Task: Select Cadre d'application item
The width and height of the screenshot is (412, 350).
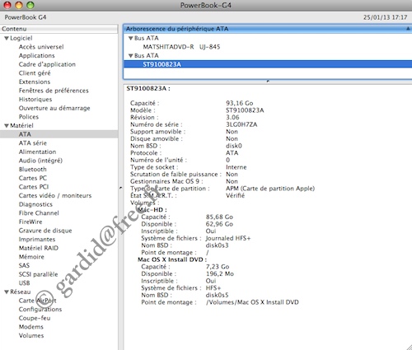Action: click(x=47, y=64)
